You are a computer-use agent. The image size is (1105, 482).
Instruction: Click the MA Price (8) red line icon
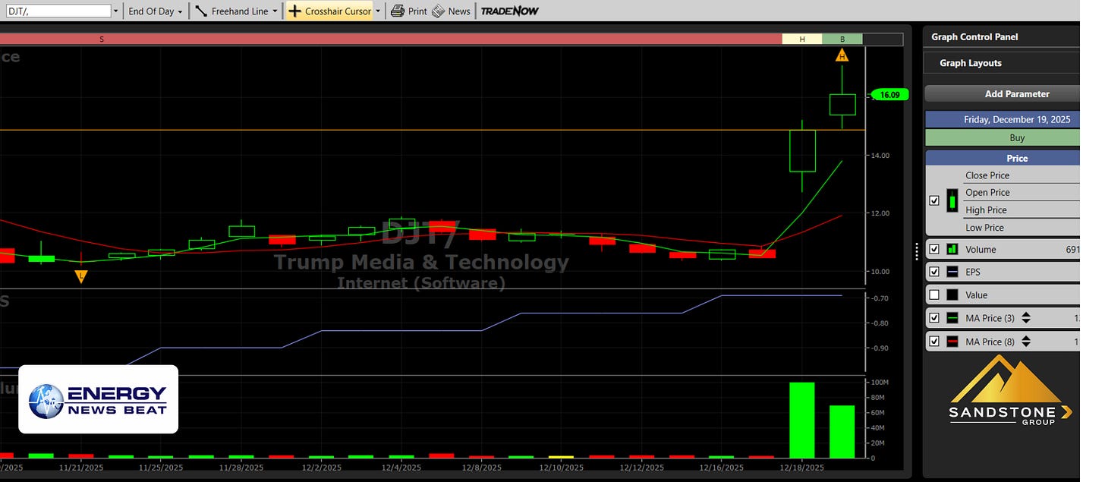[x=952, y=342]
